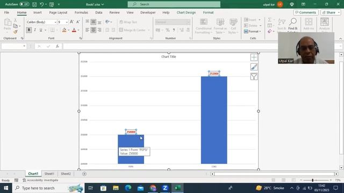
Task: Apply the red Font Color
Action: click(74, 30)
